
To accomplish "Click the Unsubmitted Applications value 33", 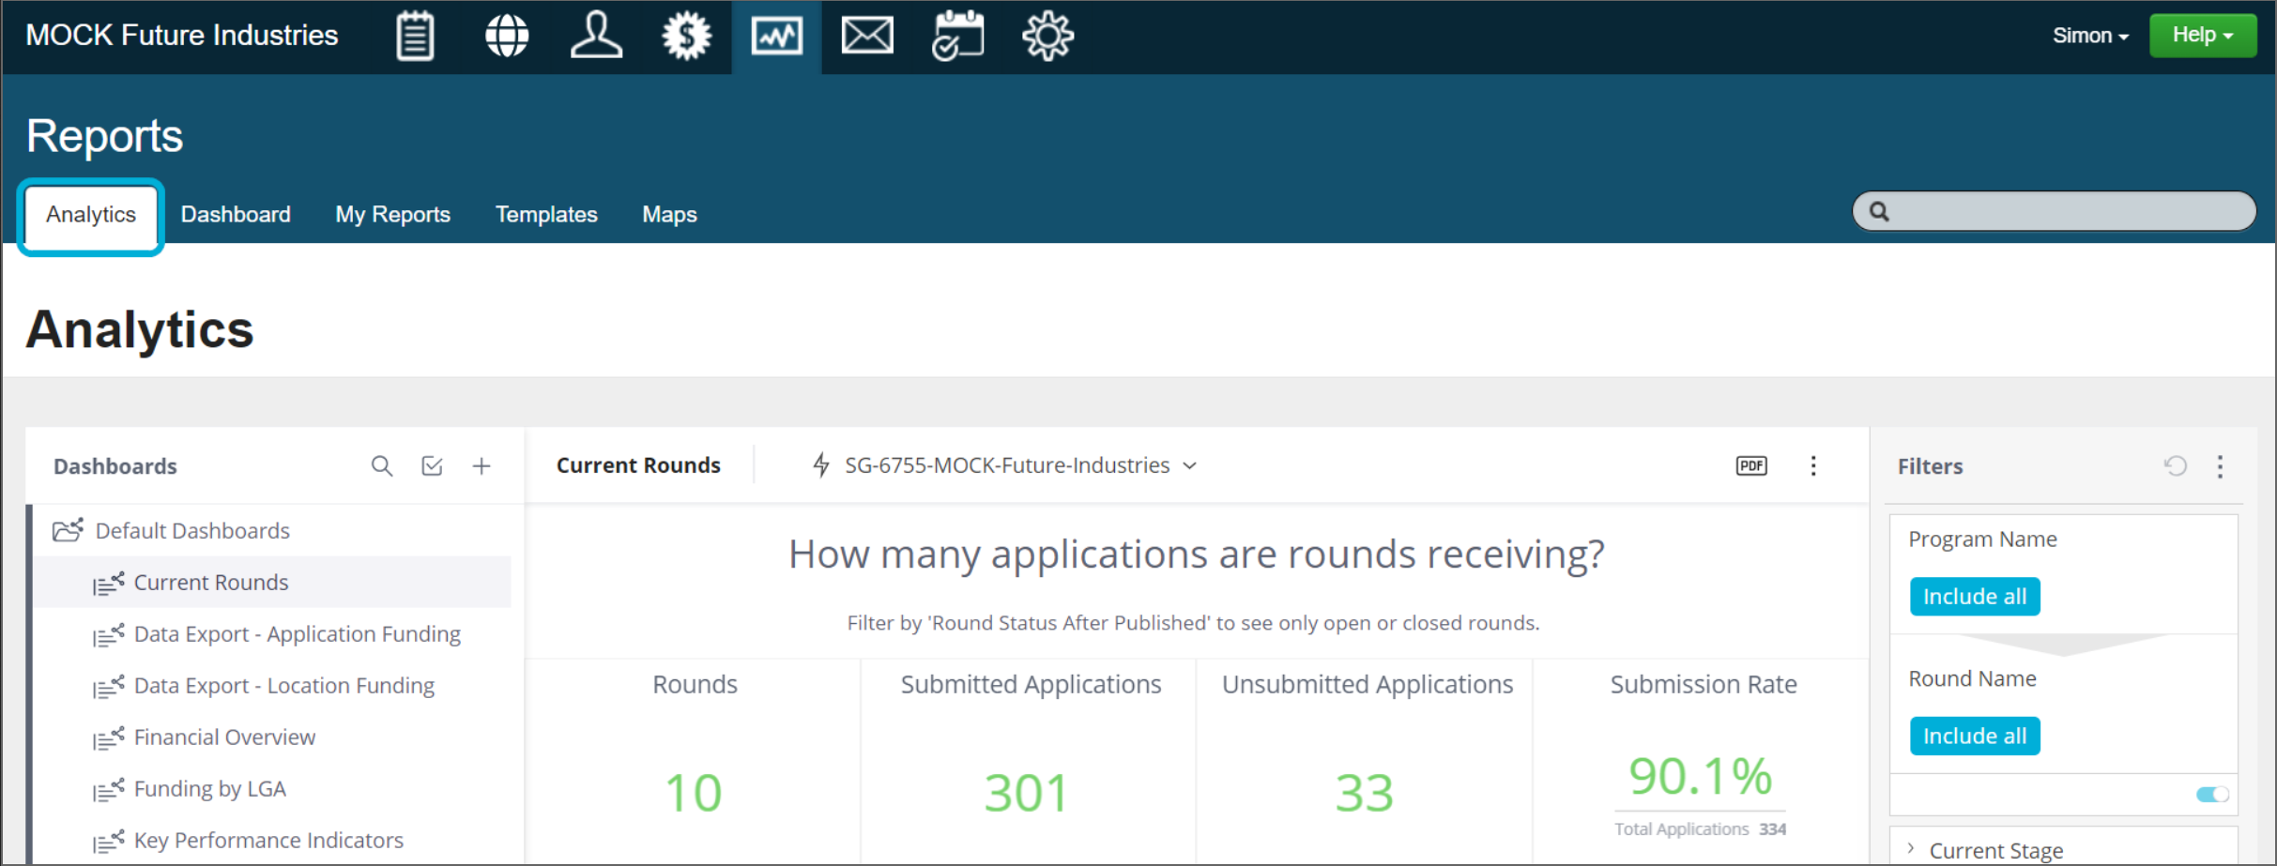I will (x=1365, y=794).
